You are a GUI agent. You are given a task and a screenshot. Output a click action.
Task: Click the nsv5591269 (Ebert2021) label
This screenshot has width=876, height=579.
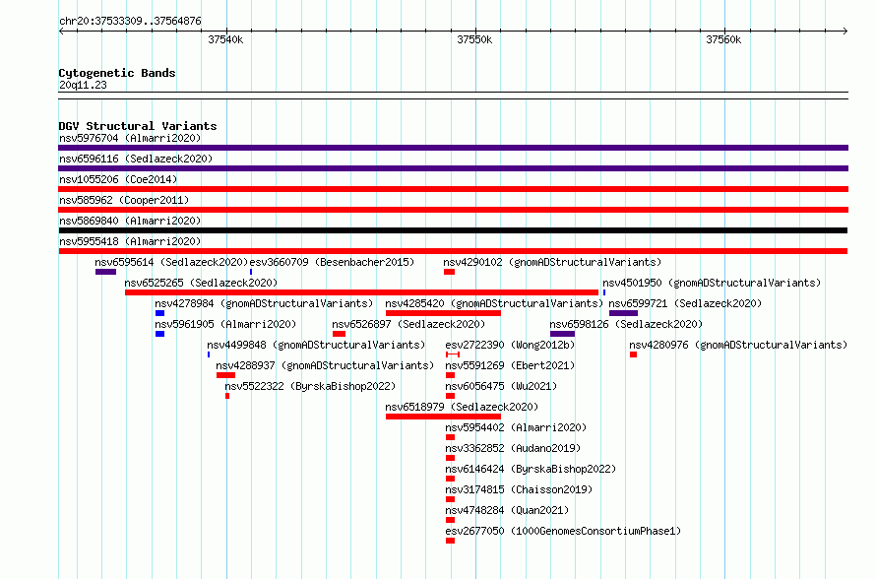510,365
